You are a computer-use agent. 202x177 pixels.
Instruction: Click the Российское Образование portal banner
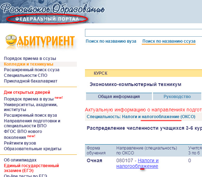53,12
